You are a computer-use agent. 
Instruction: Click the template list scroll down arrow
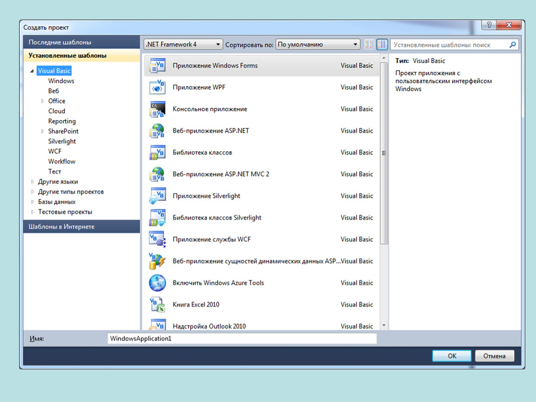pos(384,325)
